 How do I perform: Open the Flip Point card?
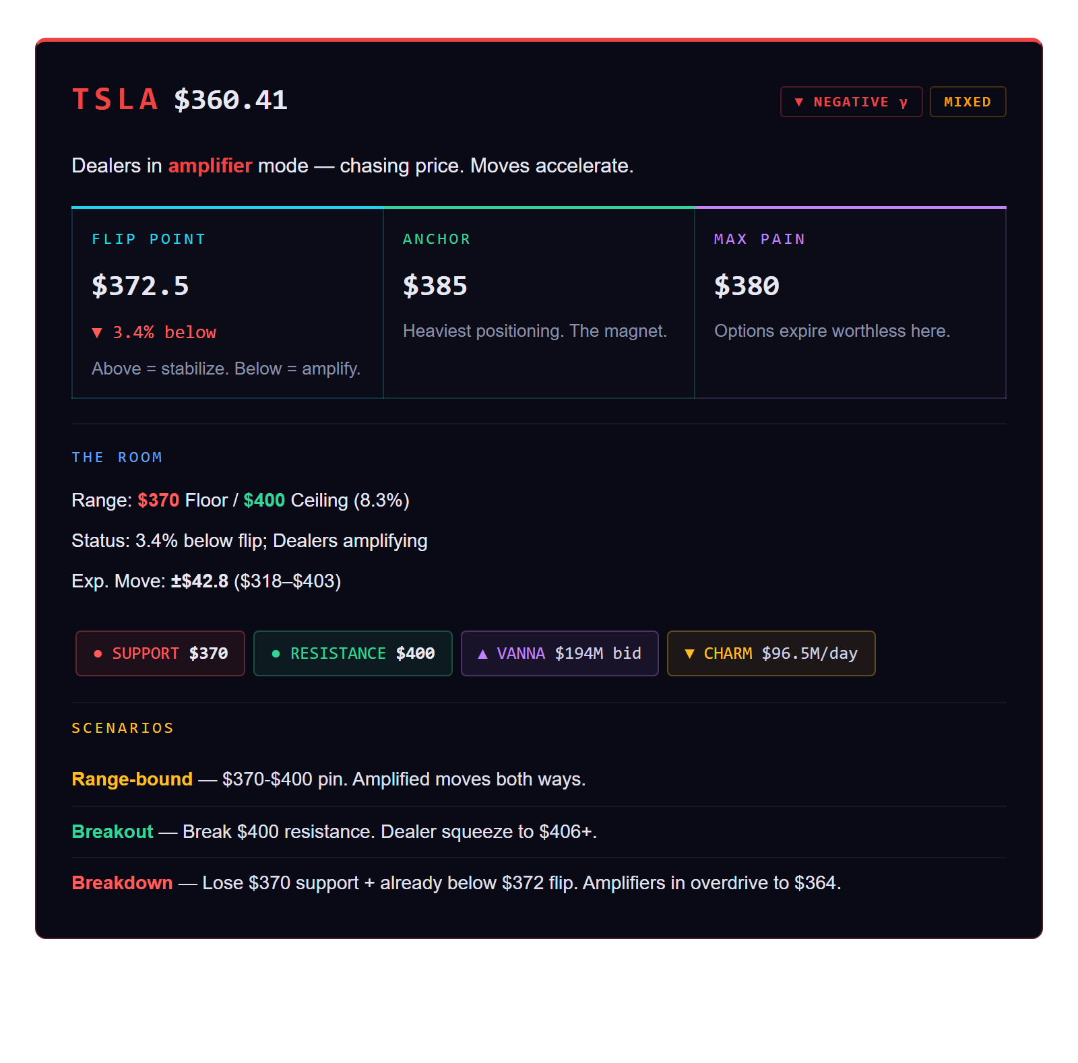coord(227,303)
